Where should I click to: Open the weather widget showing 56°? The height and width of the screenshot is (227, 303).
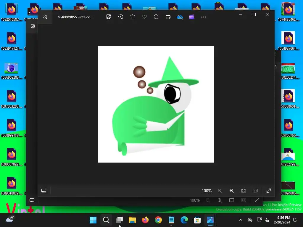tap(10, 219)
